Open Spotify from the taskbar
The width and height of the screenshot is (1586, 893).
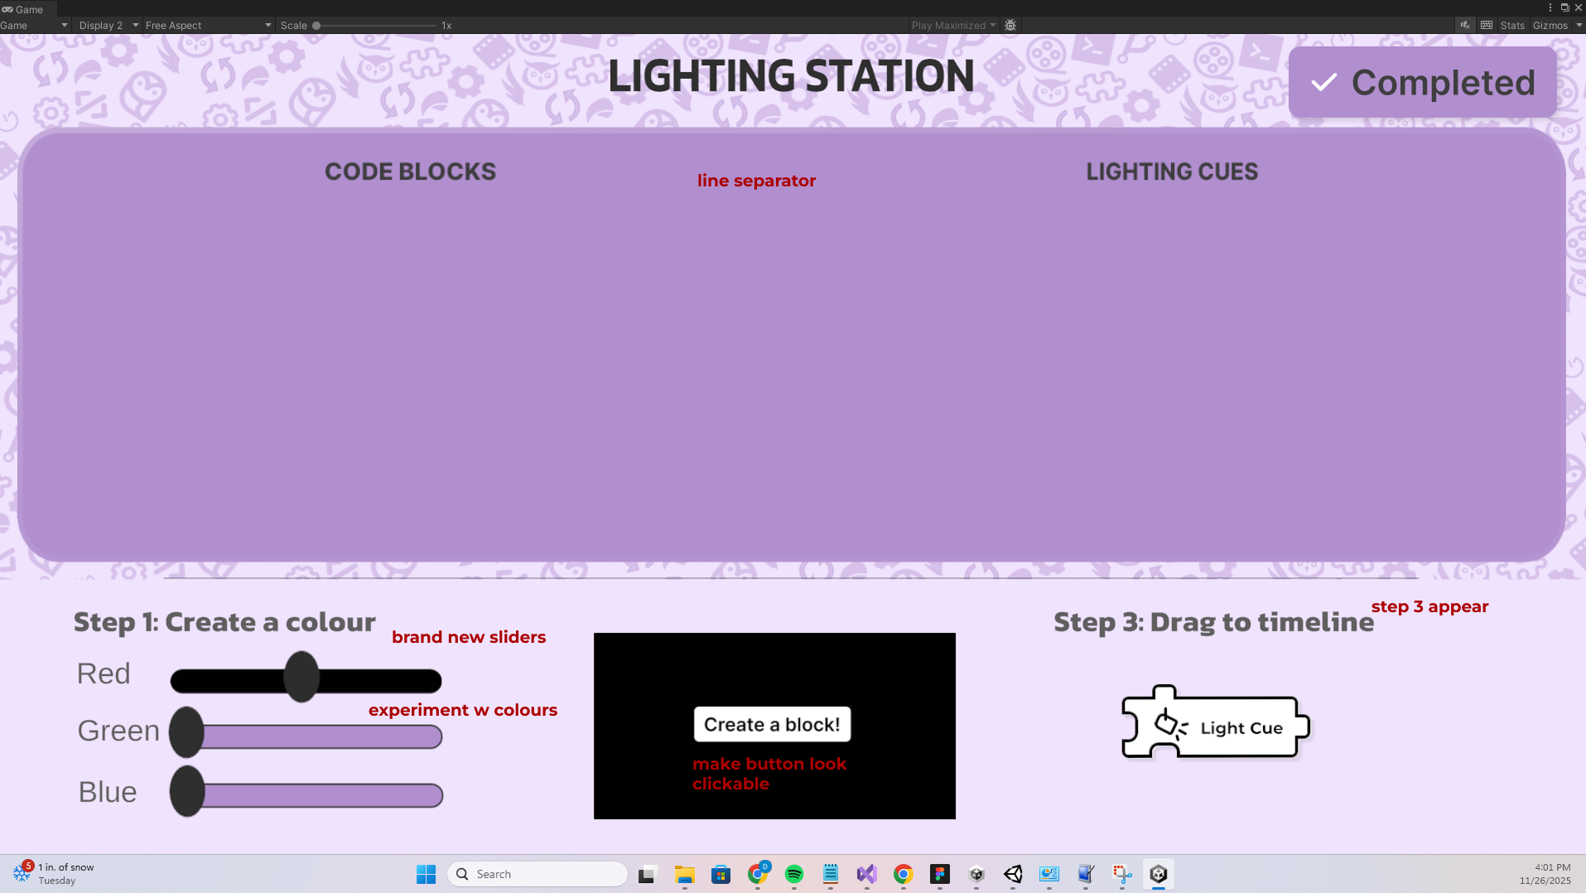794,874
